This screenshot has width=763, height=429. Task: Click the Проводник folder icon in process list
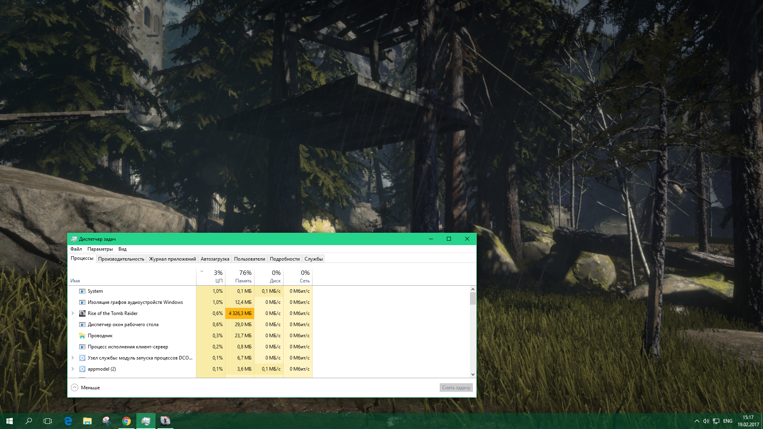tap(82, 336)
